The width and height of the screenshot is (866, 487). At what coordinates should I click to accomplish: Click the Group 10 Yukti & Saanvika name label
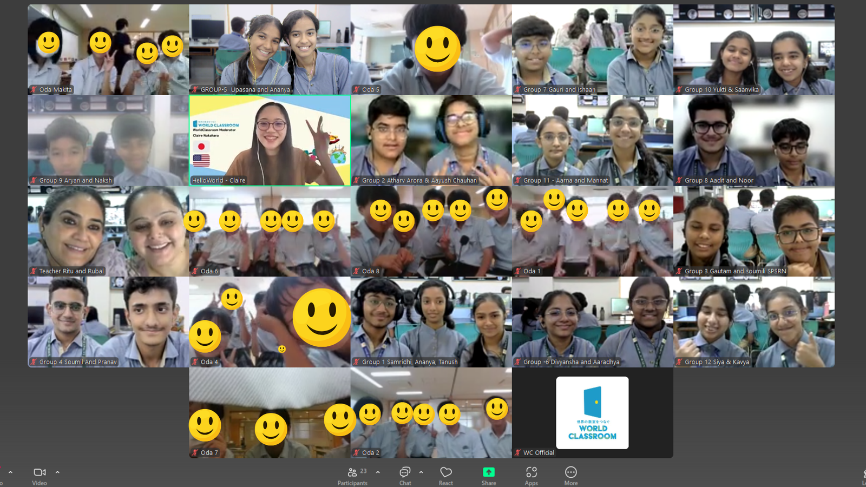click(721, 90)
